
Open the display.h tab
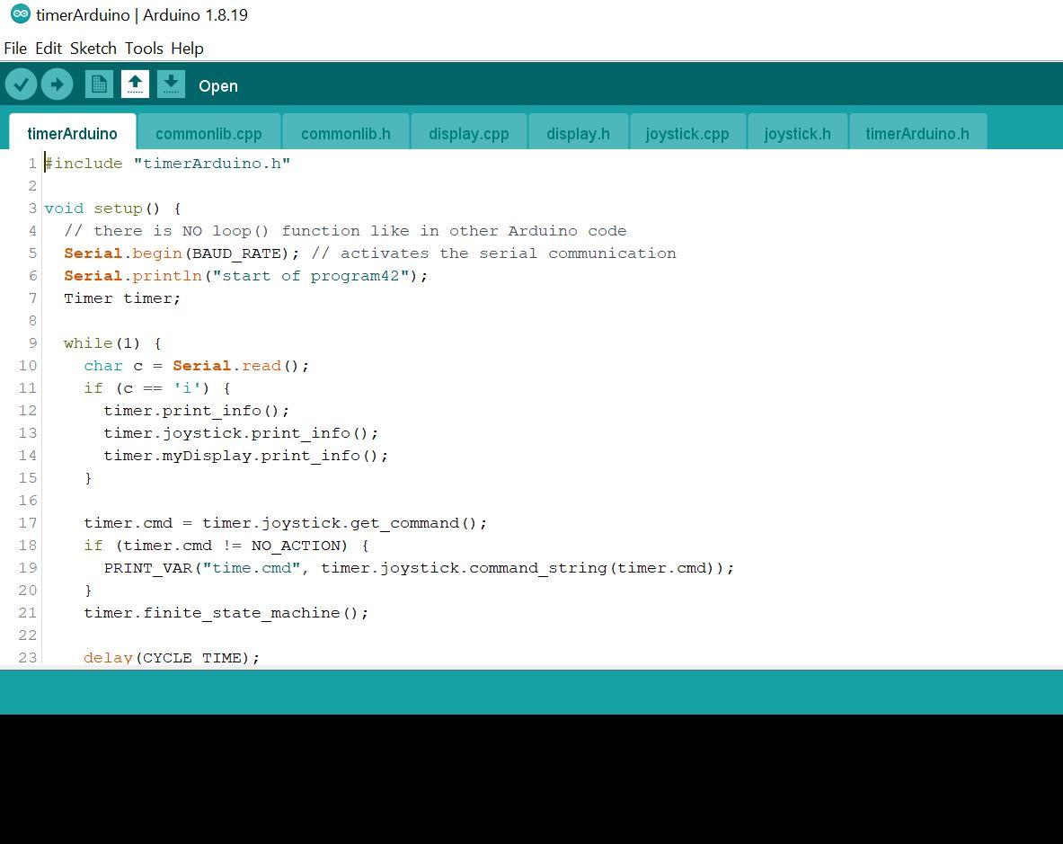click(578, 133)
